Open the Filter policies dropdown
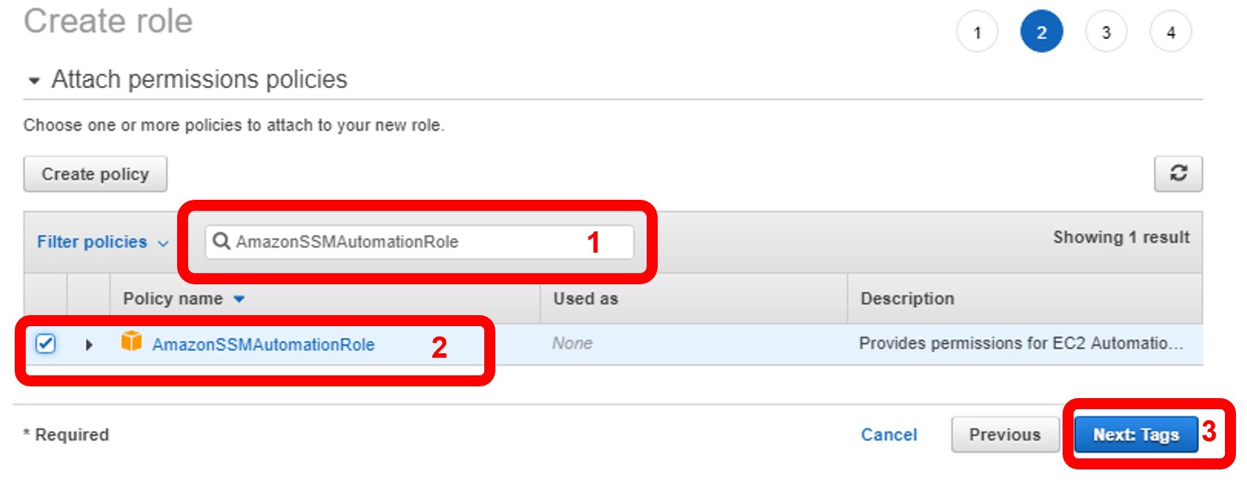 103,242
